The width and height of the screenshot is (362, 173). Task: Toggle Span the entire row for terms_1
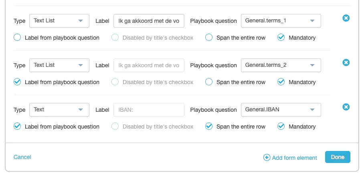click(209, 38)
